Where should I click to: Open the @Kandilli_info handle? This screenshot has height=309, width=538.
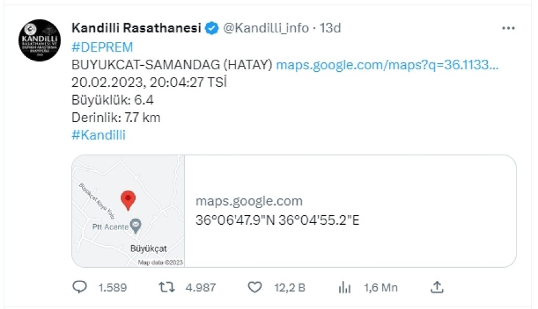point(266,28)
